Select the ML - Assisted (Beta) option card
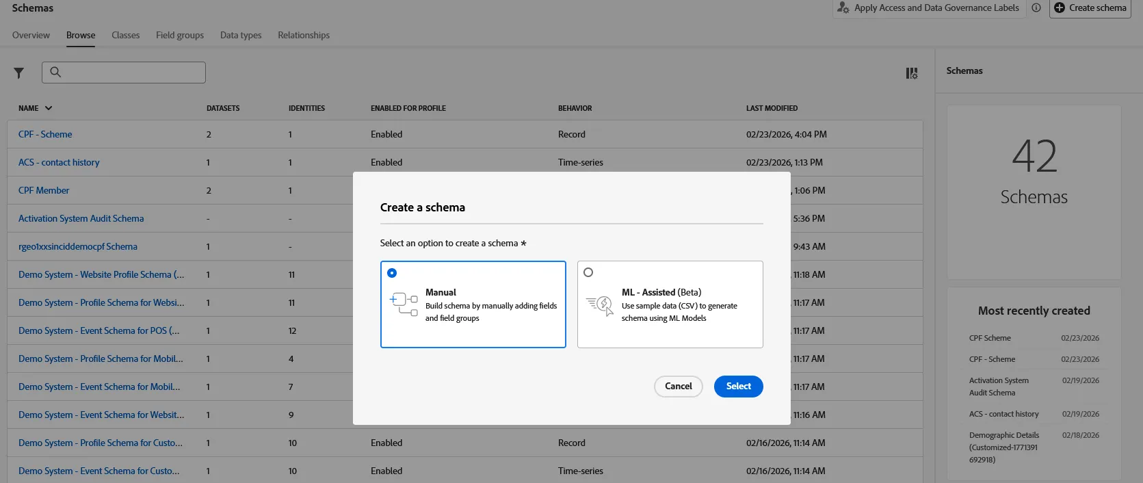 670,304
